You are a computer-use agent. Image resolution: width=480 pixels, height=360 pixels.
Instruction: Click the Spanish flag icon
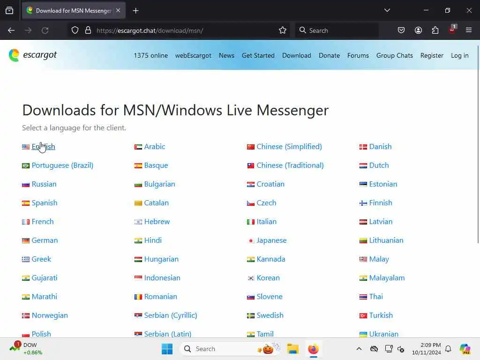(x=26, y=203)
